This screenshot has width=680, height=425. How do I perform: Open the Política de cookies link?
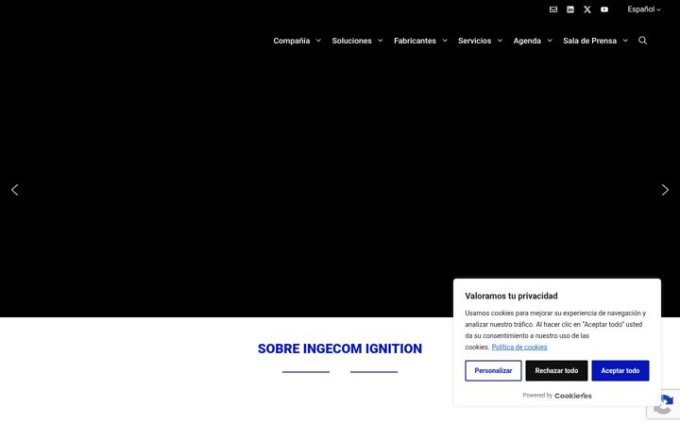(x=519, y=347)
